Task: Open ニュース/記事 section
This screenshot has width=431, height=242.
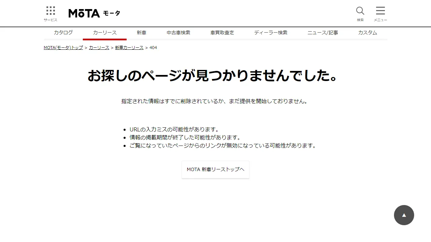Action: [x=323, y=33]
